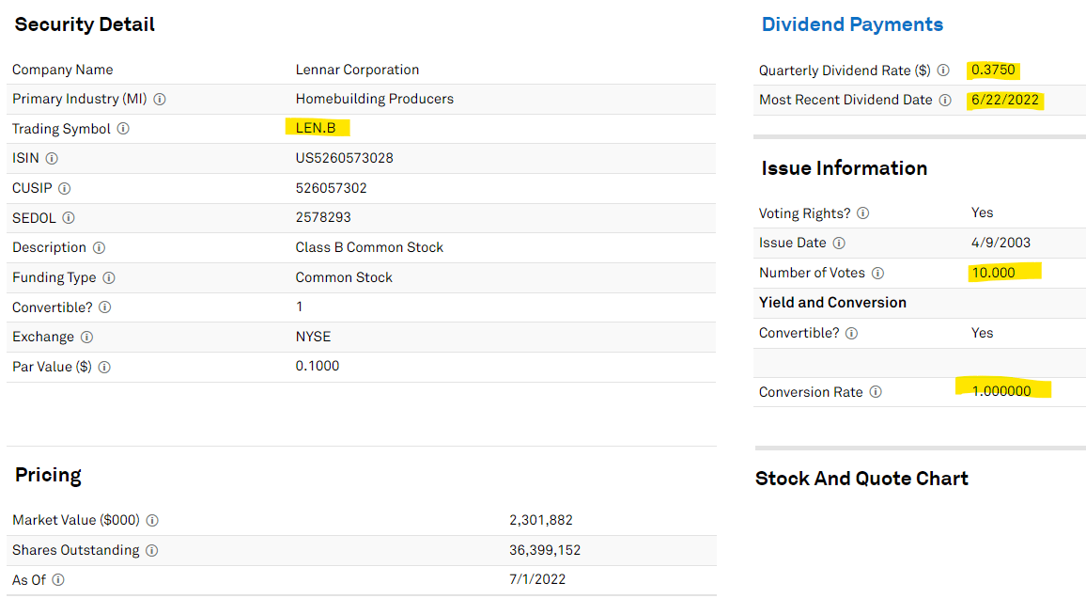Select the market value 2,301,882
The height and width of the screenshot is (598, 1086).
pyautogui.click(x=541, y=520)
